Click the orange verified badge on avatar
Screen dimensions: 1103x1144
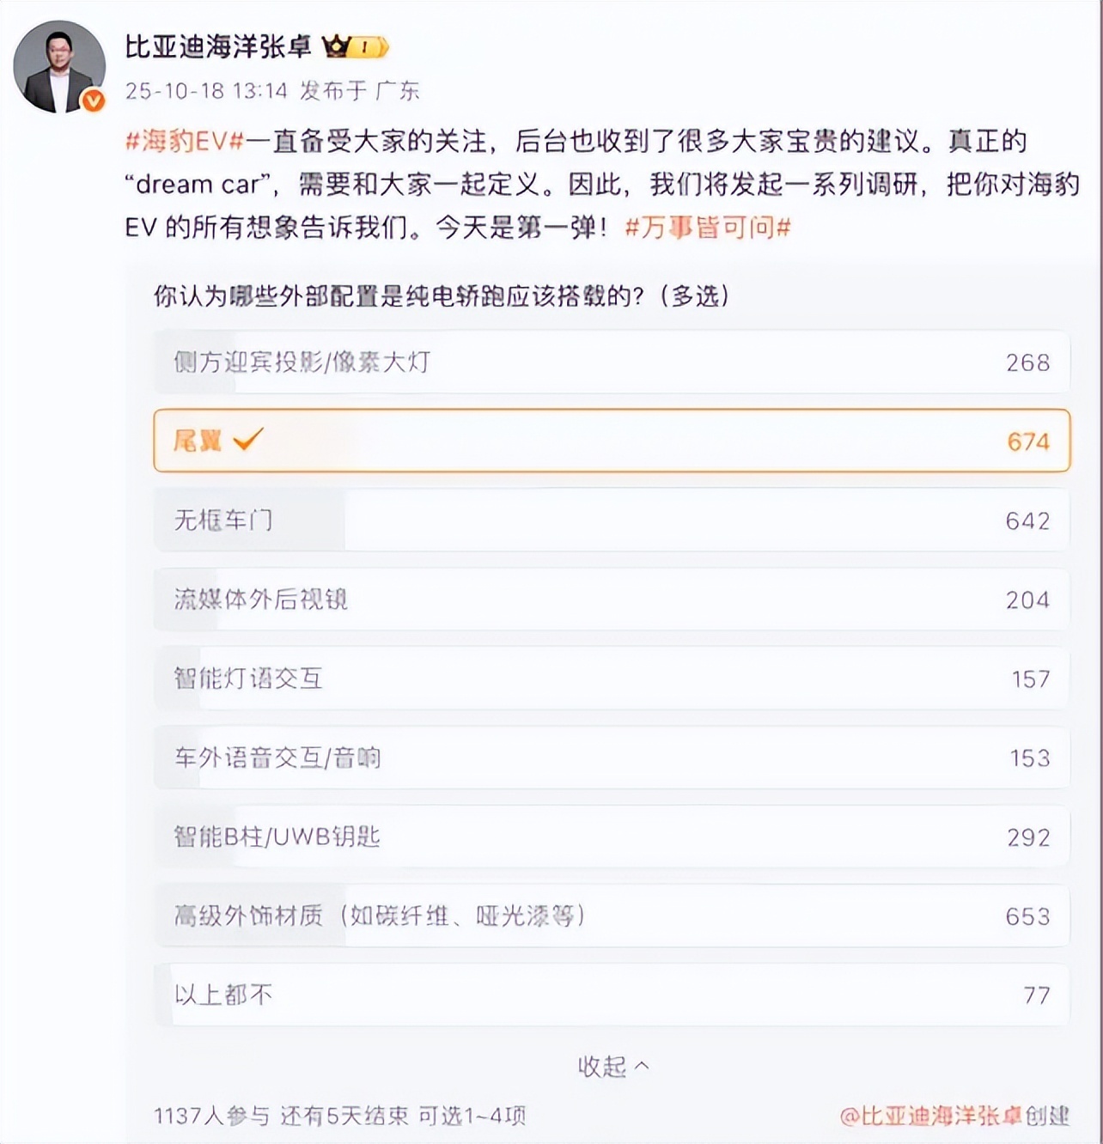click(93, 100)
